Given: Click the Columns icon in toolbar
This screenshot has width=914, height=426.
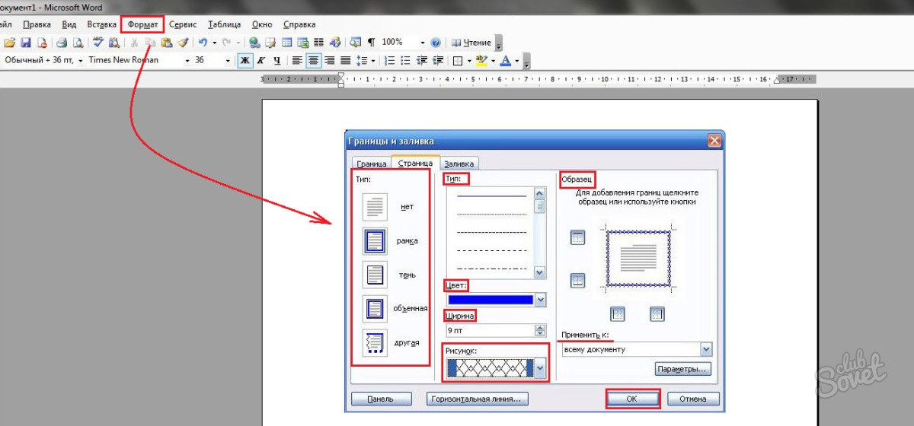Looking at the screenshot, I should point(318,43).
